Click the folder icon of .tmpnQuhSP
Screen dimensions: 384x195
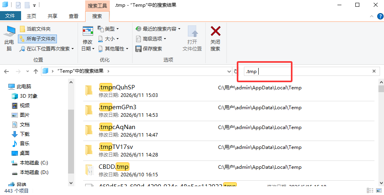89,91
